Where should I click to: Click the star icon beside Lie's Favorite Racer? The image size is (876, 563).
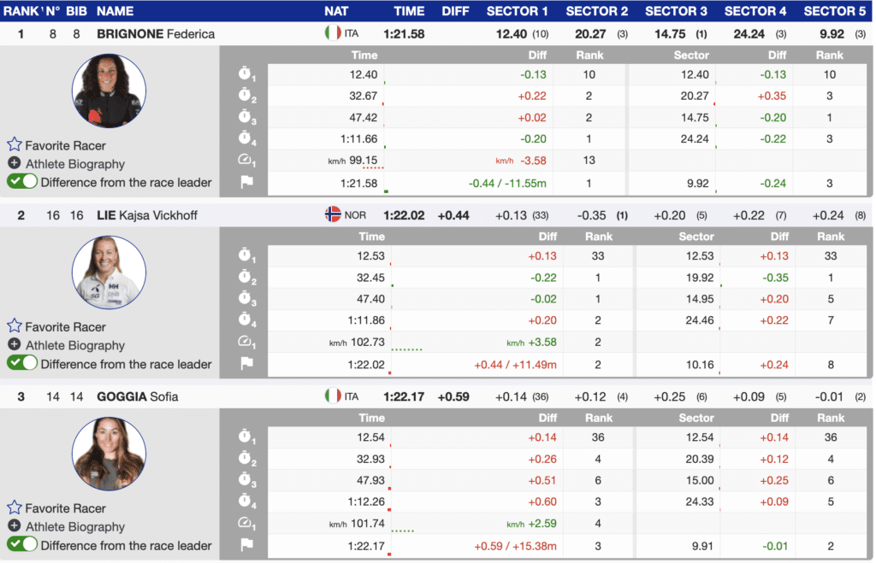point(15,326)
